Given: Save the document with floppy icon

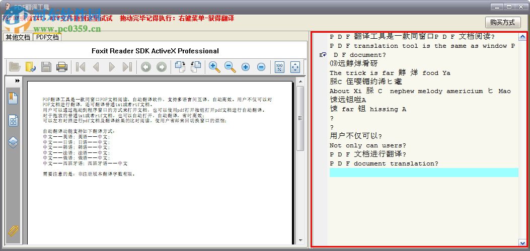Looking at the screenshot, I should [x=46, y=67].
